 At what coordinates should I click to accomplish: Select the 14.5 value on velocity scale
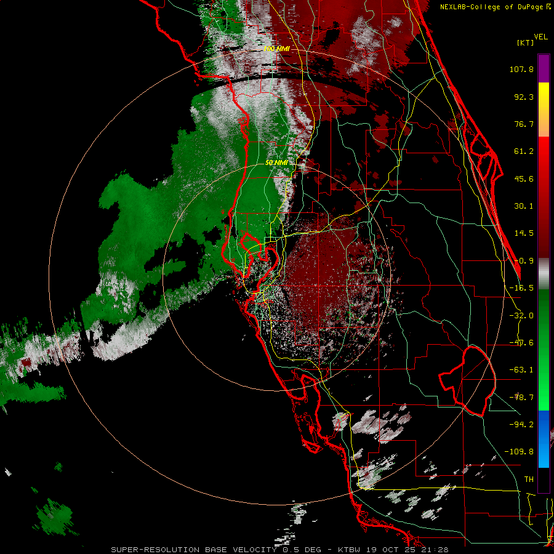524,233
